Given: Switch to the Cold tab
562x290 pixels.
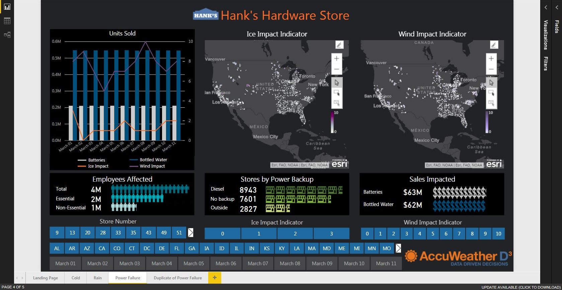Looking at the screenshot, I should tap(76, 278).
